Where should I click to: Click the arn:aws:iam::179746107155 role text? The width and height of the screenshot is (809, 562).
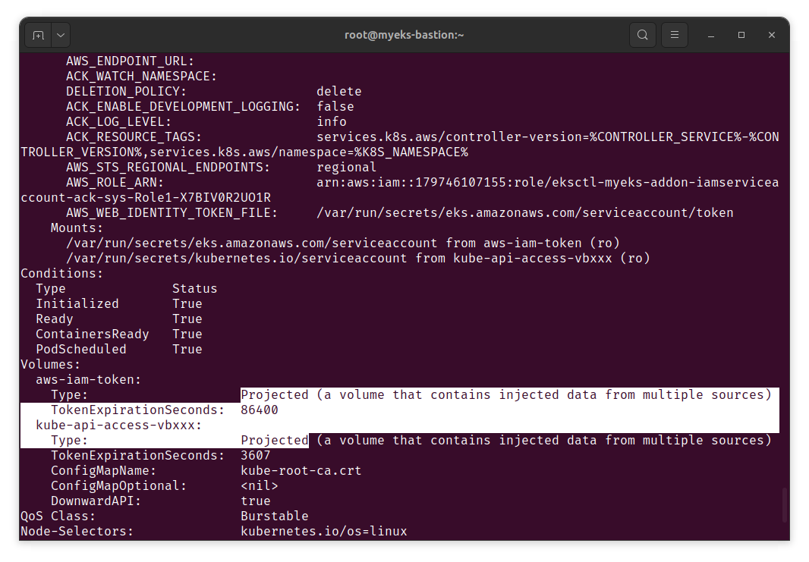coord(547,183)
